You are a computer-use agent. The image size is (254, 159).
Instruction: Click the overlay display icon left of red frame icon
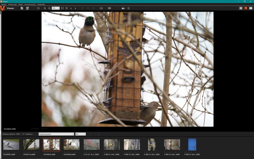coord(109,8)
